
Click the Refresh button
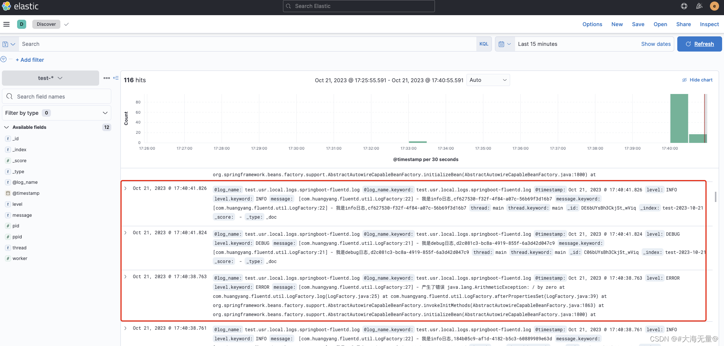coord(699,44)
